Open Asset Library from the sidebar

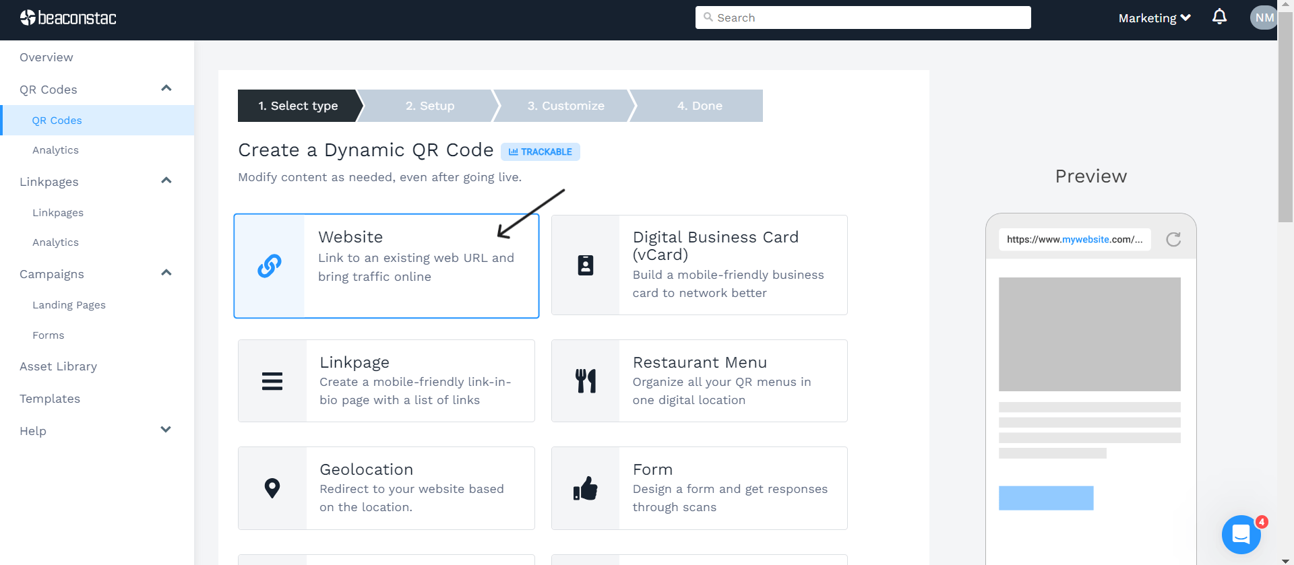(59, 366)
